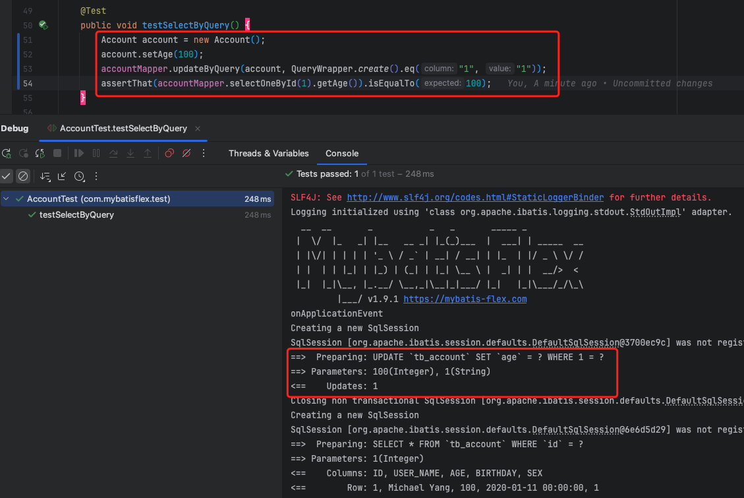Close the AccountTest.testSelectByQuery debug tab
Screen dimensions: 744x498
[x=198, y=129]
